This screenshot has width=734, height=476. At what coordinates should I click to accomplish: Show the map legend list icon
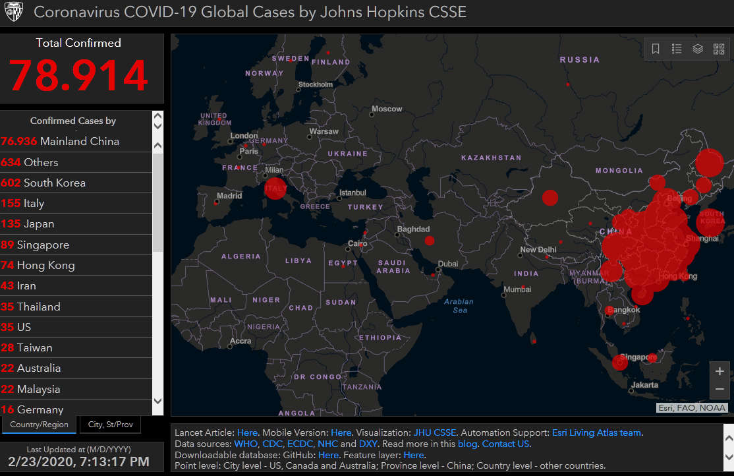coord(677,49)
